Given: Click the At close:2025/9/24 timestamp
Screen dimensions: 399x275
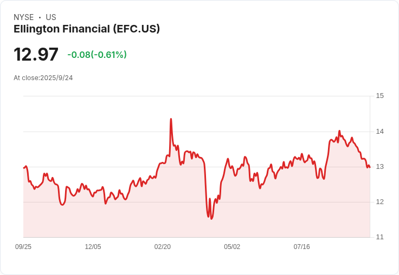Looking at the screenshot, I should [43, 78].
